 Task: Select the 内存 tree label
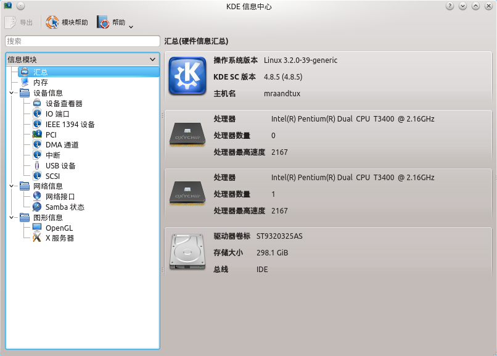(x=41, y=83)
